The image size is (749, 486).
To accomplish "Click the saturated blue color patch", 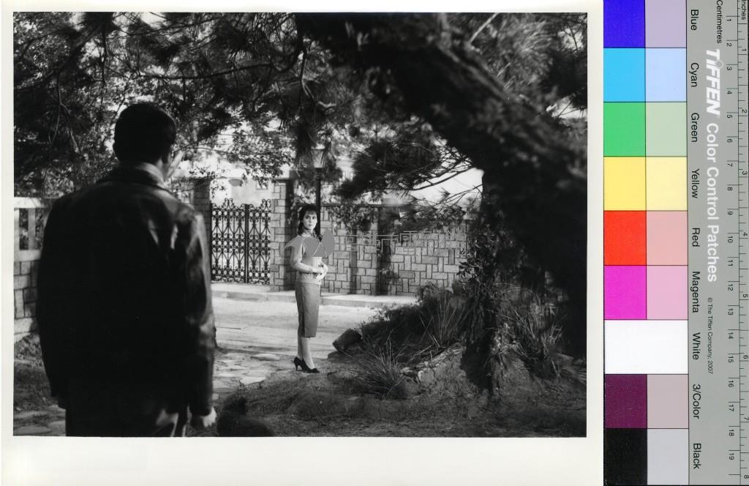I will (624, 23).
